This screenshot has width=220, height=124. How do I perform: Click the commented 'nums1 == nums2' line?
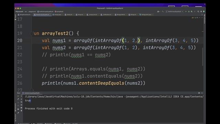coord(76,55)
